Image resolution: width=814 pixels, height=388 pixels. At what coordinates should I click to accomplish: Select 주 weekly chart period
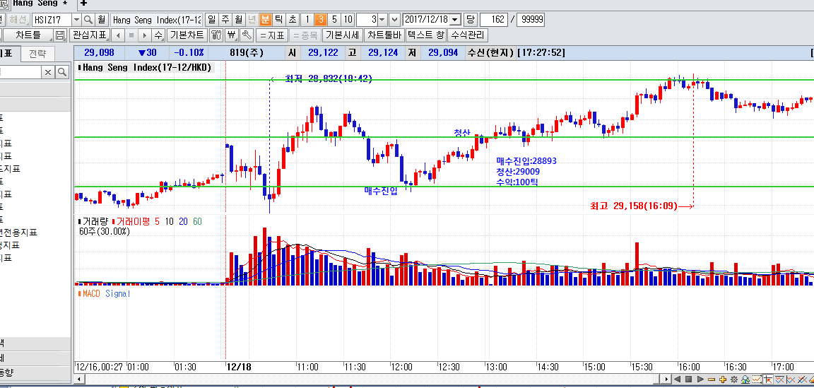pos(225,20)
